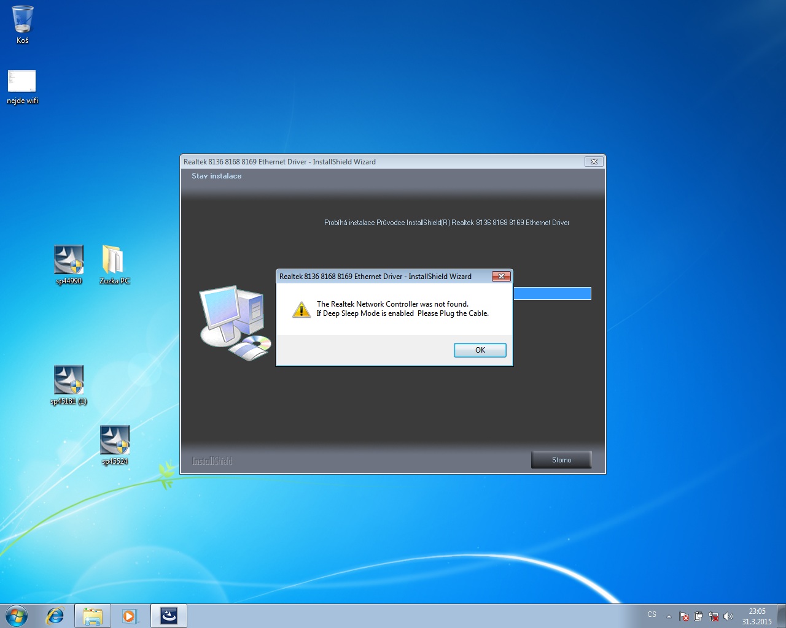
Task: Open Action Center flag icon
Action: click(x=684, y=616)
